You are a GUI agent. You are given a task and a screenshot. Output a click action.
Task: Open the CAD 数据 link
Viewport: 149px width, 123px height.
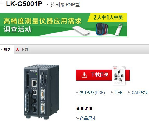(x=140, y=93)
